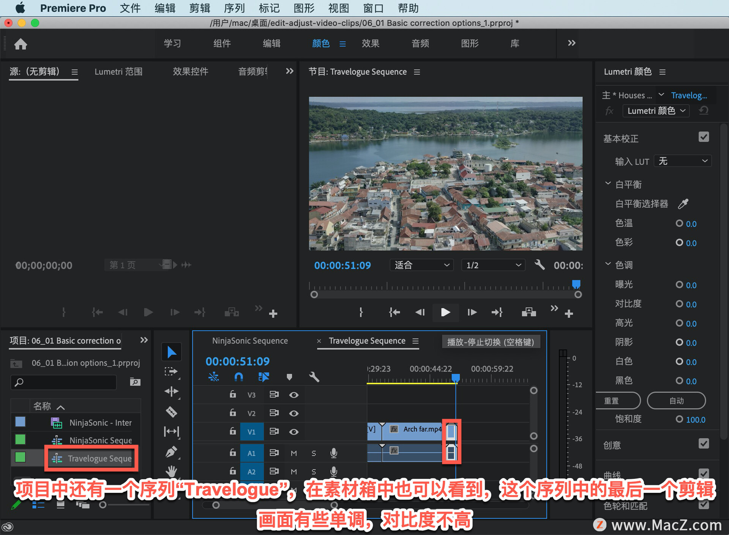Disable the 基本校正 checkbox

pyautogui.click(x=704, y=137)
